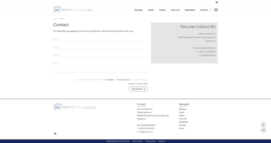Open footer navigation Over ons link
This screenshot has height=143, width=271.
pyautogui.click(x=183, y=119)
